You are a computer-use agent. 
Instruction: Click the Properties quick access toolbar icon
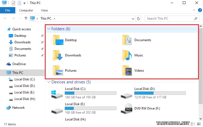(13, 3)
